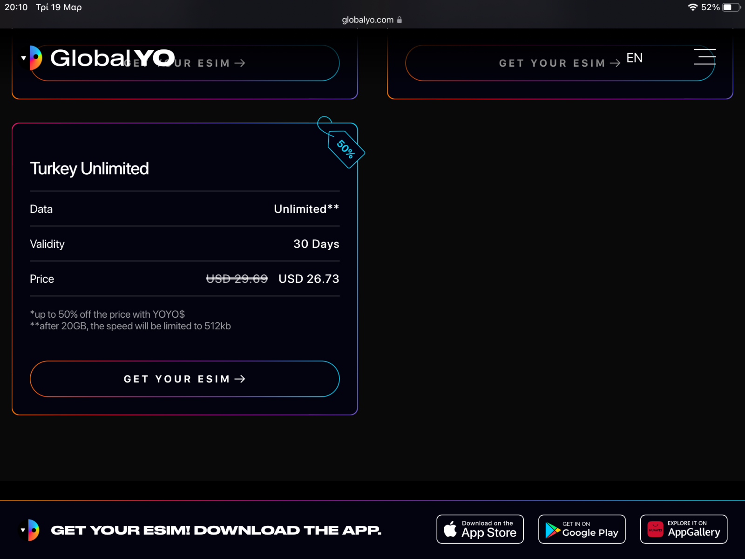Image resolution: width=745 pixels, height=559 pixels.
Task: Click the Unlimited** data value
Action: point(306,209)
